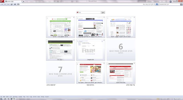
Task: Go to the Home page icon
Action: pos(15,4)
